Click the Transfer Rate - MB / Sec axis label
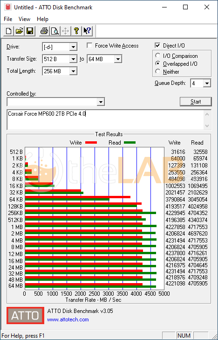 coord(93,300)
